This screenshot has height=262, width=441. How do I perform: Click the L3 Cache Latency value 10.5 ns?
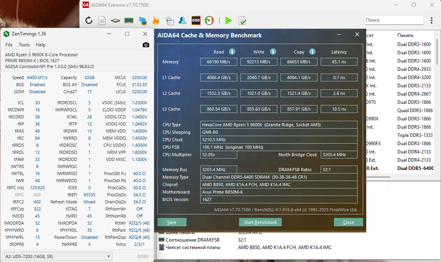[x=339, y=109]
